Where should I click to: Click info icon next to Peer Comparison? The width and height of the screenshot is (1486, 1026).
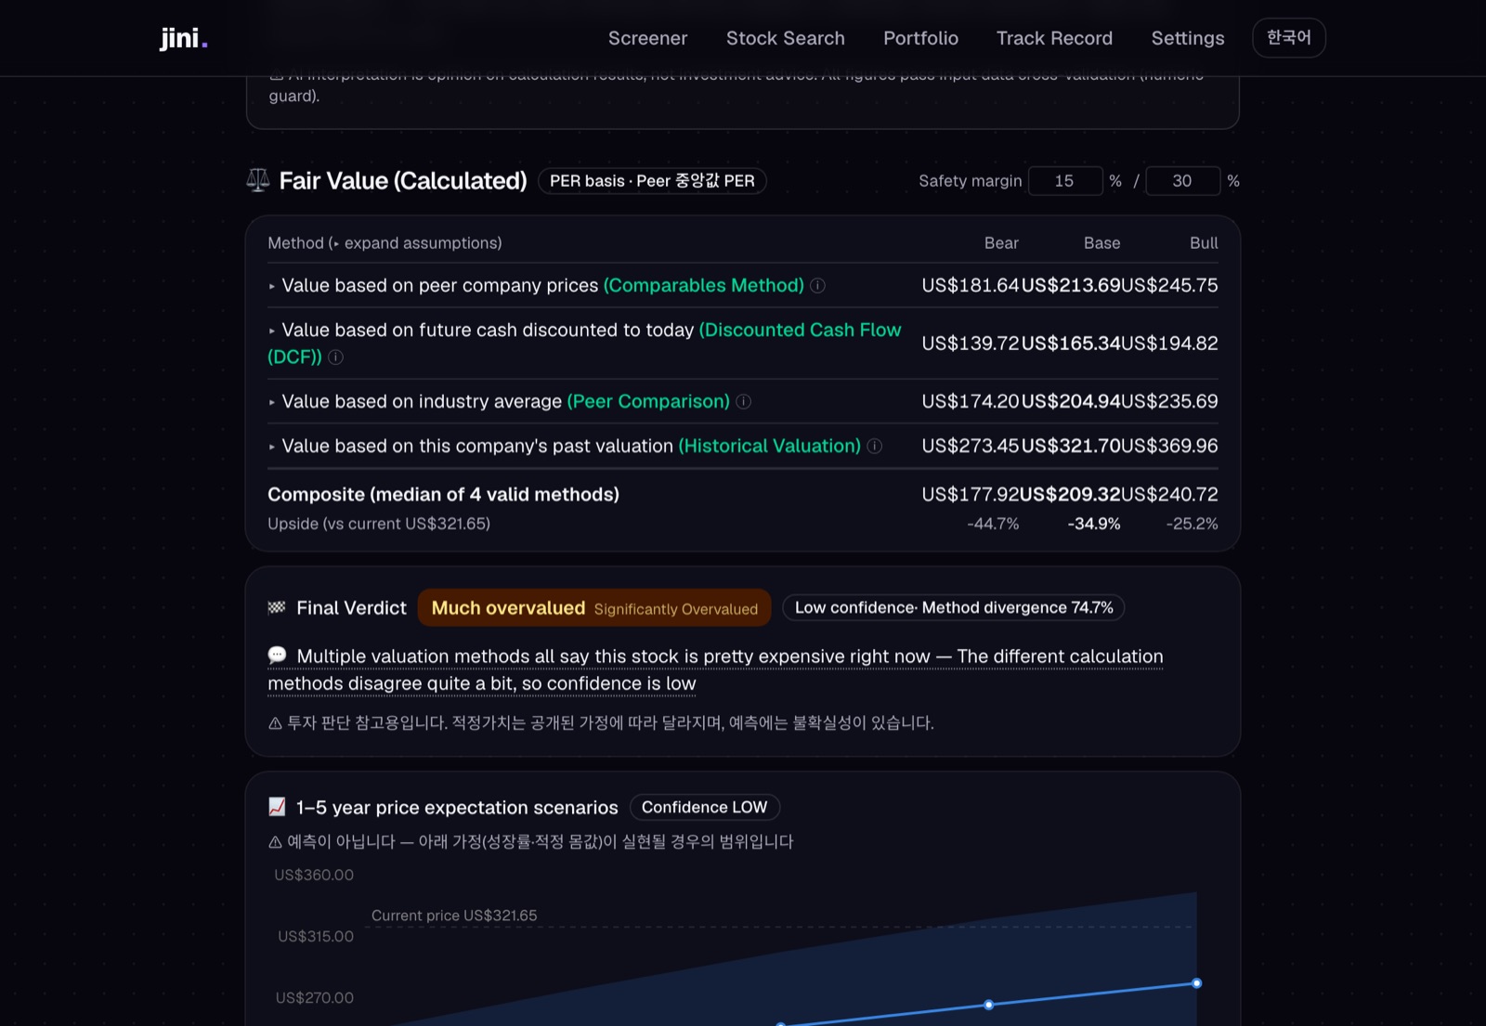(743, 402)
